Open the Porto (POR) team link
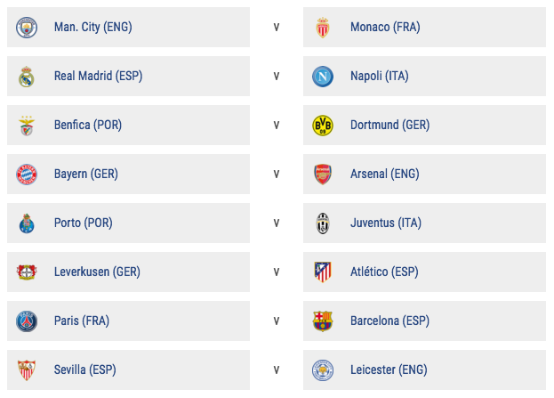Screen dimensions: 554x398 click(x=84, y=223)
